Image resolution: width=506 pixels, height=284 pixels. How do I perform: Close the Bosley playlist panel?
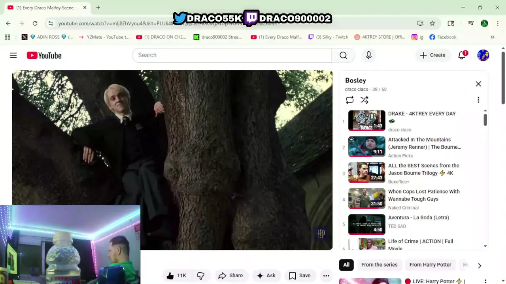(x=478, y=84)
